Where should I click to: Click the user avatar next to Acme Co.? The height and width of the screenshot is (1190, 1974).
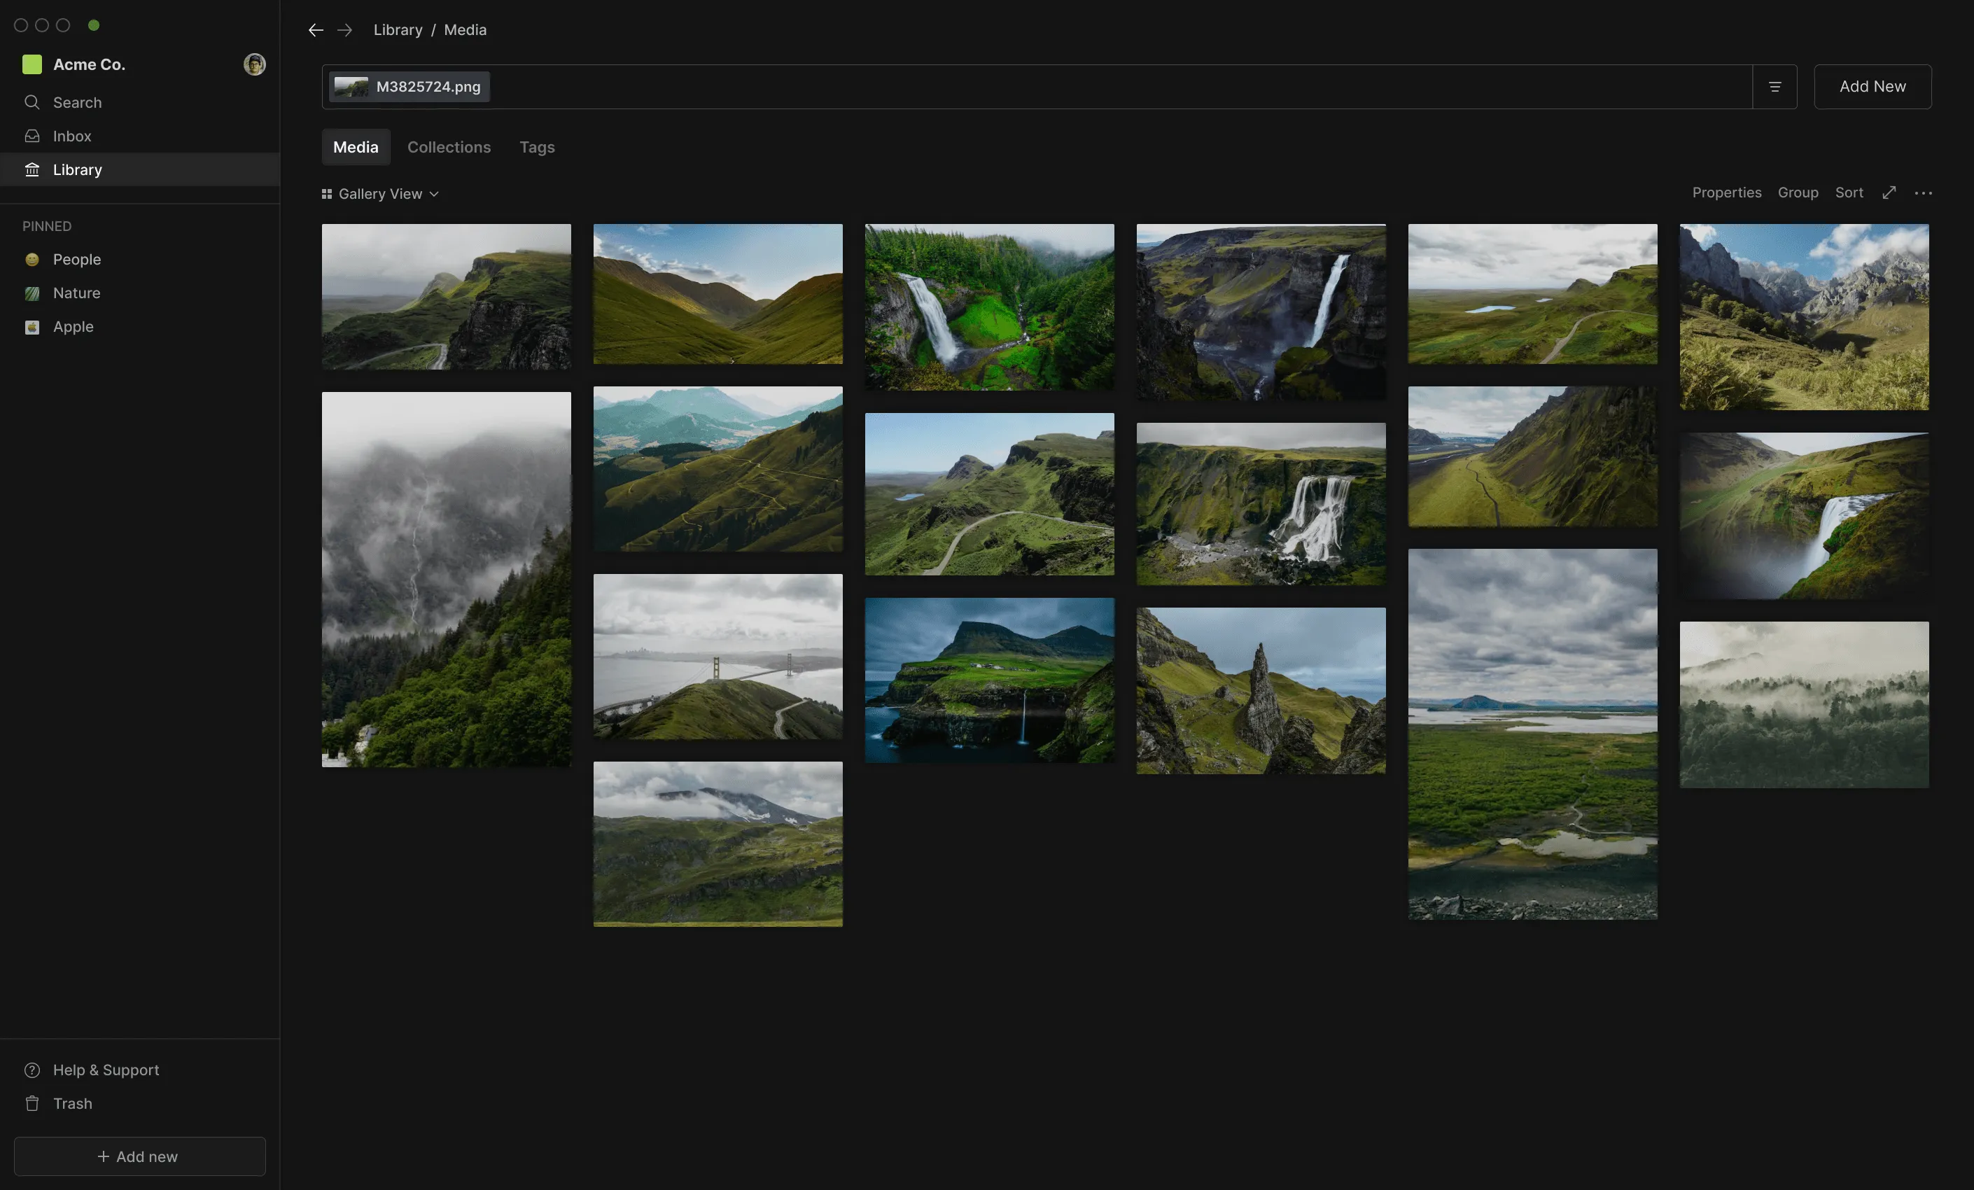coord(255,64)
